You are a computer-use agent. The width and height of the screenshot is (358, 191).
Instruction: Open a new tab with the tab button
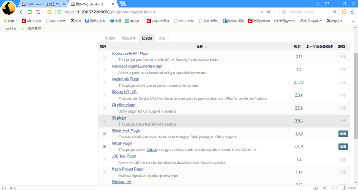click(x=123, y=4)
